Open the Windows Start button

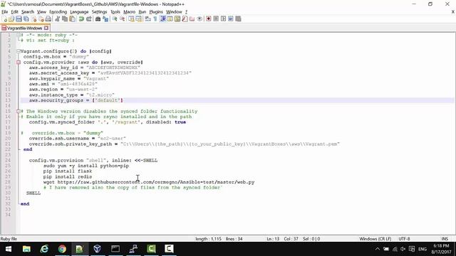9,249
